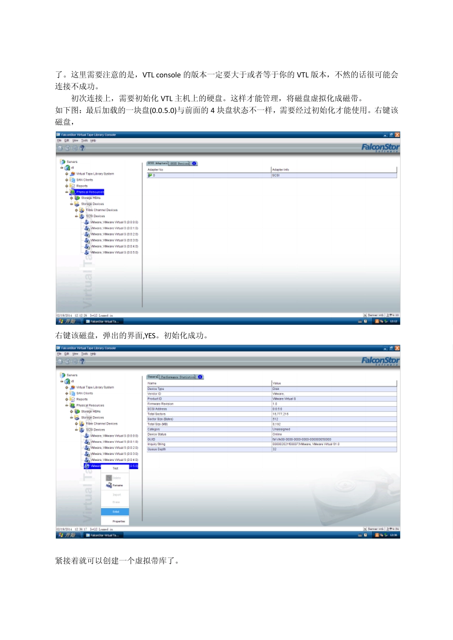453x640 pixels.
Task: Switch to the SCSI Adapters tab
Action: (x=157, y=163)
